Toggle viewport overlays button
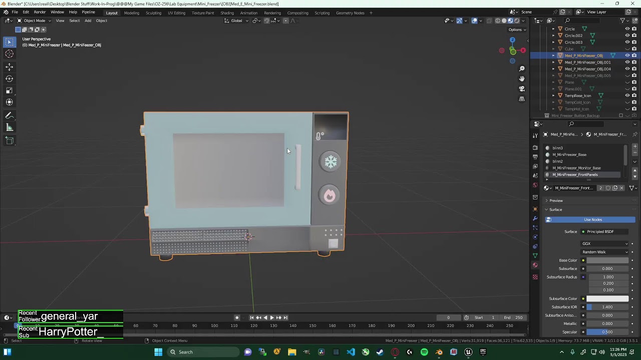Screen dimensions: 641x360 (x=474, y=20)
